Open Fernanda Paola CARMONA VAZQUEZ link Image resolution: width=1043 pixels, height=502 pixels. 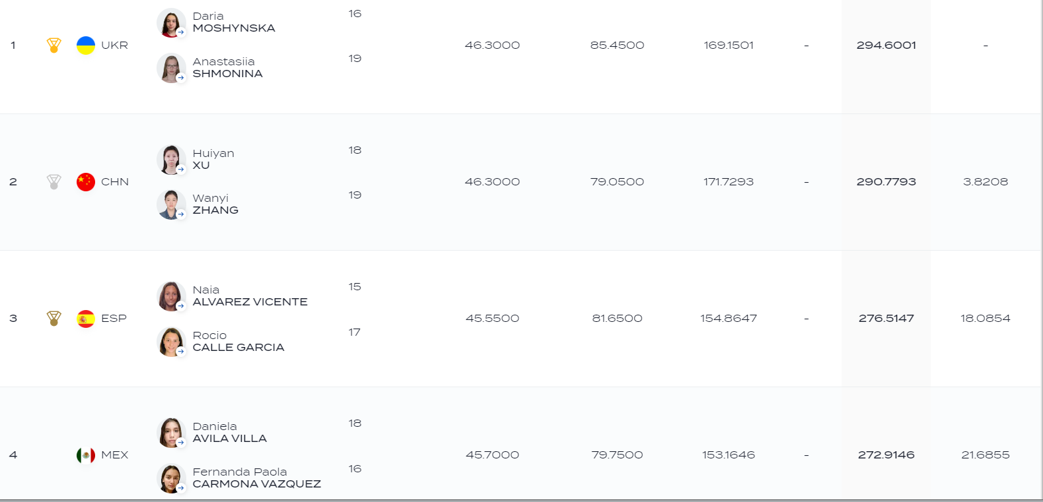(x=257, y=478)
